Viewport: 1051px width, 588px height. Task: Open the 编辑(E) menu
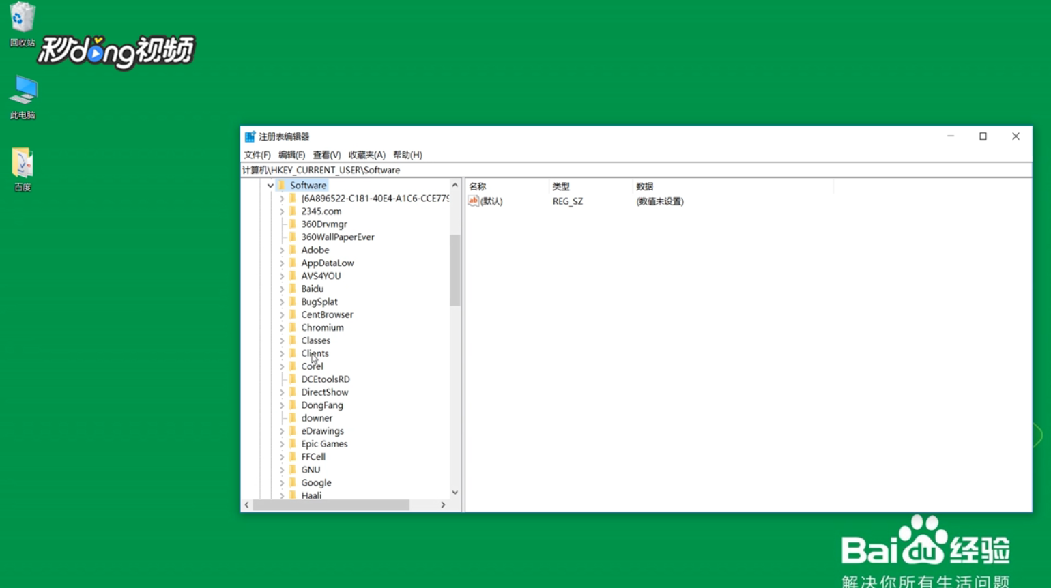[x=291, y=155]
